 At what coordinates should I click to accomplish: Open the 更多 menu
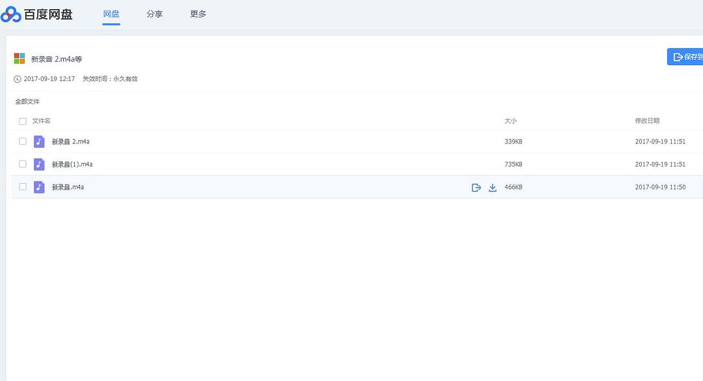[x=198, y=14]
